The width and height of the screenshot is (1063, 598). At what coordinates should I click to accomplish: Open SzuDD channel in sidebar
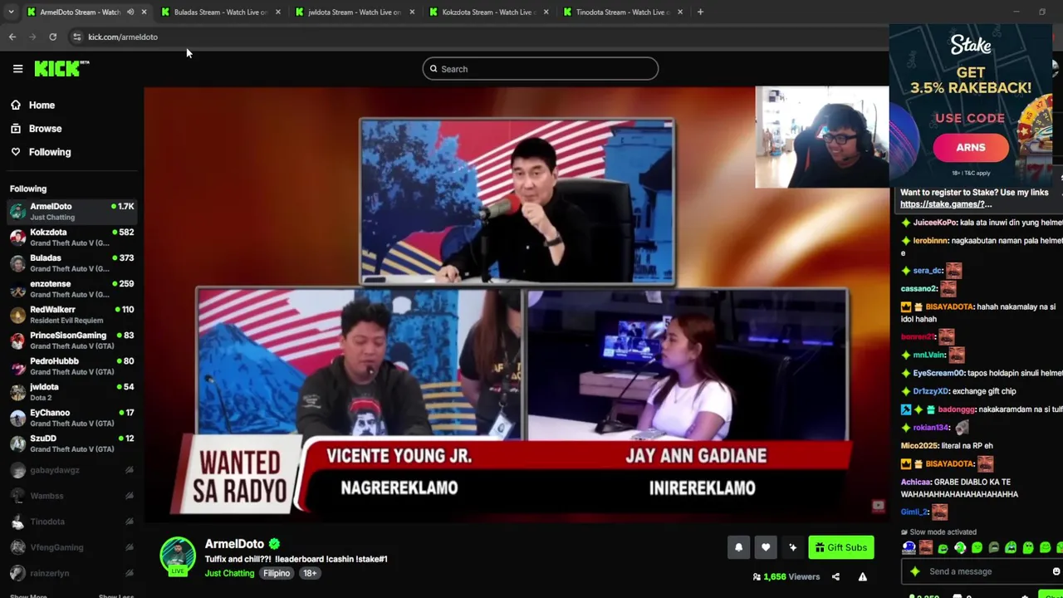tap(71, 444)
